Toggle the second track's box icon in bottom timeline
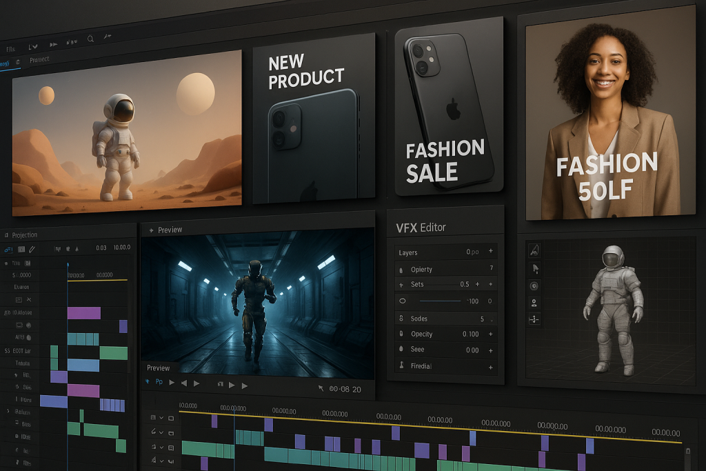 pos(171,433)
